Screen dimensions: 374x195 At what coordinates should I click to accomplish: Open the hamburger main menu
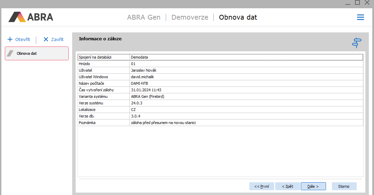coord(361,17)
